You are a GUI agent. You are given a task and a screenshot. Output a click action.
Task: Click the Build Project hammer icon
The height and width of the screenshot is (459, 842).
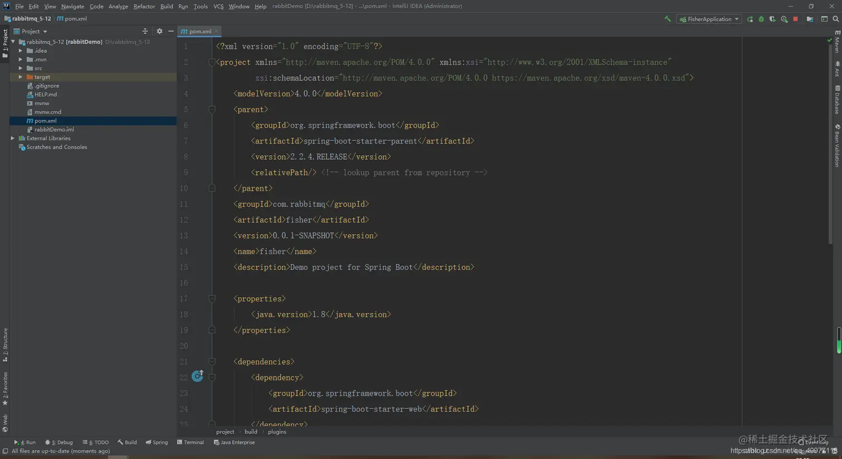tap(667, 19)
